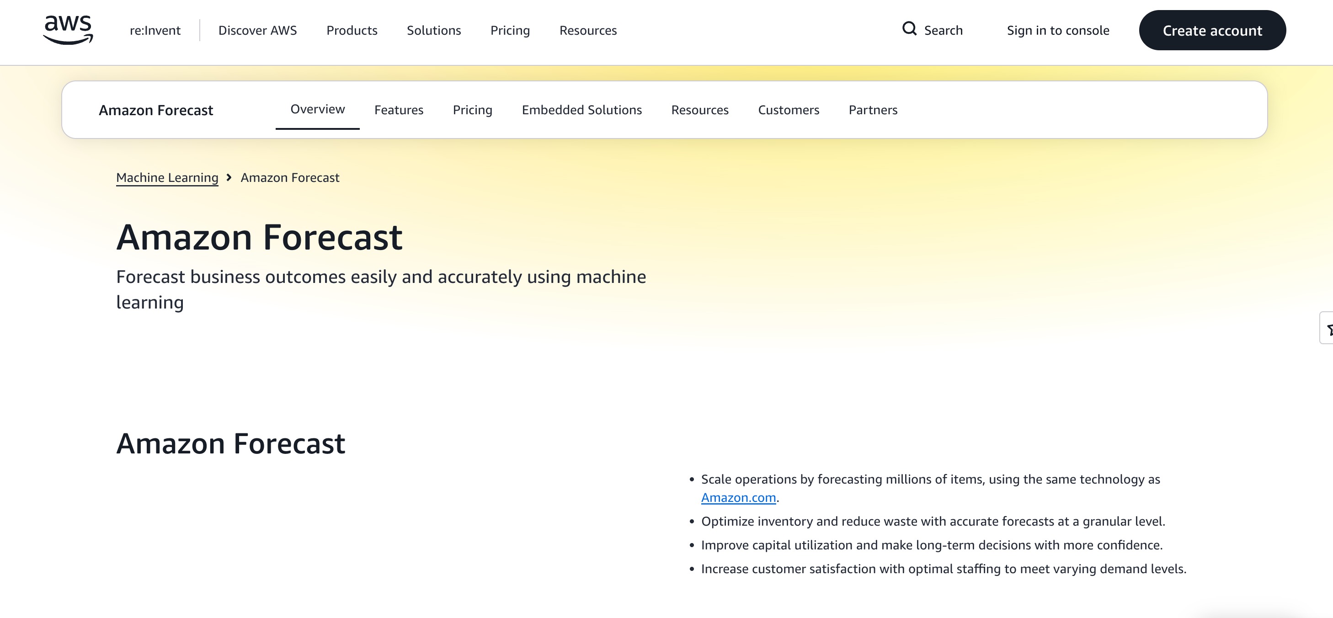Open the top Pricing menu
The image size is (1333, 618).
[x=510, y=31]
